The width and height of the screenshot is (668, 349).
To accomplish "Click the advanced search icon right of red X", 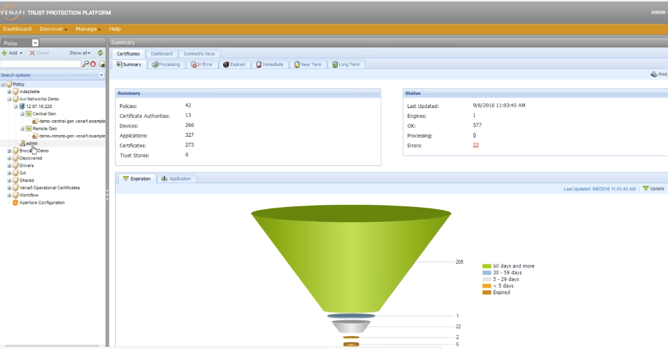I will click(102, 64).
